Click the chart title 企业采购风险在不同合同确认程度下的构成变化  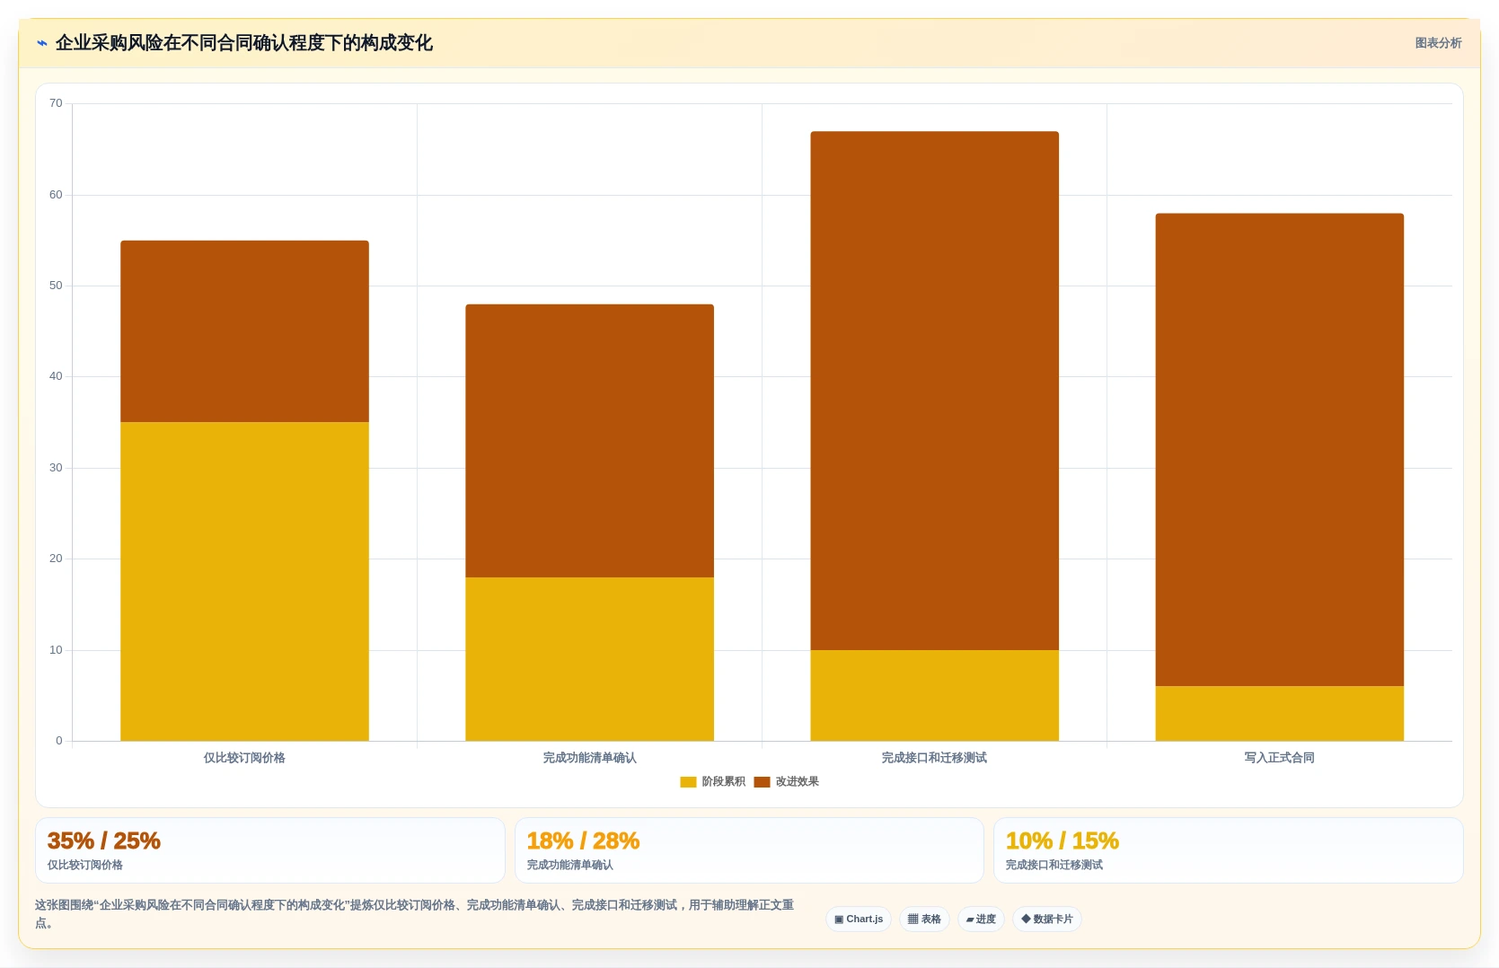click(243, 43)
